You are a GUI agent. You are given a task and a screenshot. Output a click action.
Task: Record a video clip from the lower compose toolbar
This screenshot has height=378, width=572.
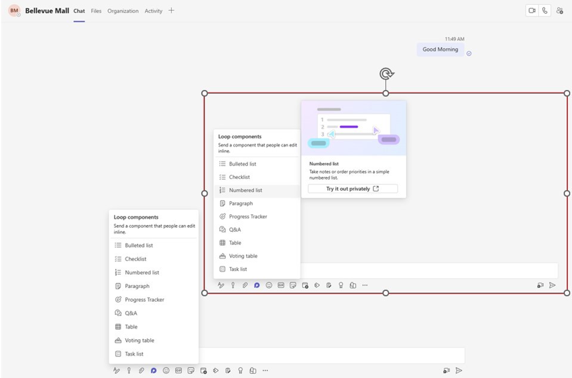pyautogui.click(x=447, y=370)
